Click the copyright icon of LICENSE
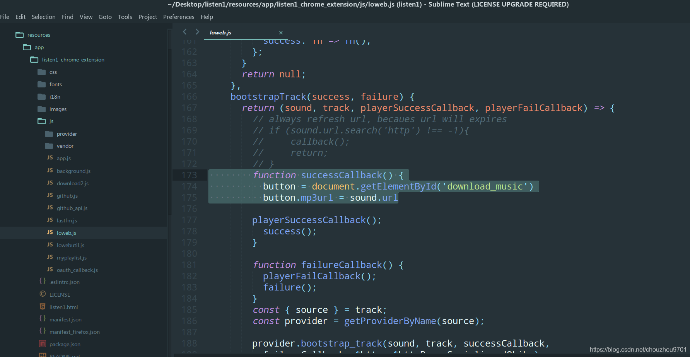Image resolution: width=690 pixels, height=357 pixels. point(43,294)
